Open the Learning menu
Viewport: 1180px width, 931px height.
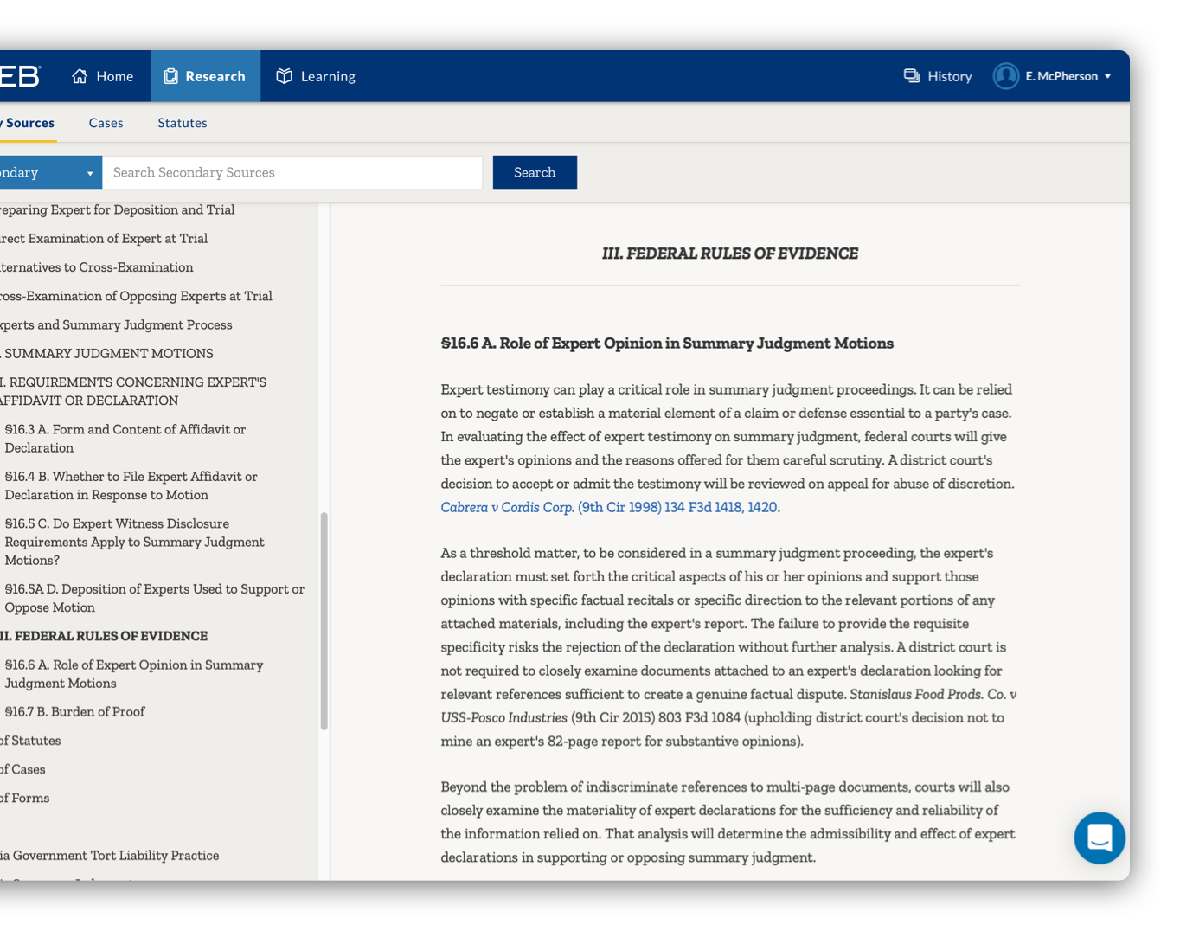tap(316, 76)
